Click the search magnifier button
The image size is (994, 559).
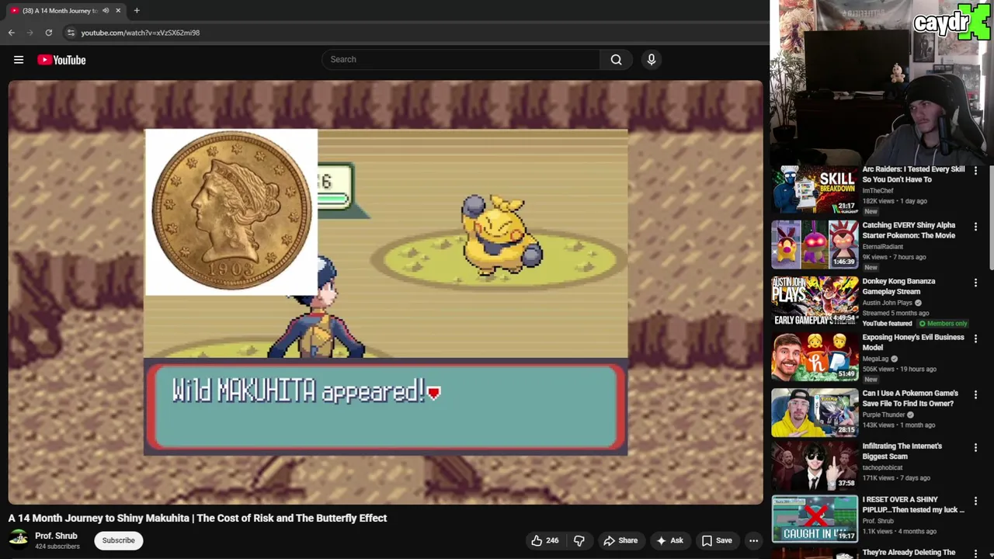point(616,60)
